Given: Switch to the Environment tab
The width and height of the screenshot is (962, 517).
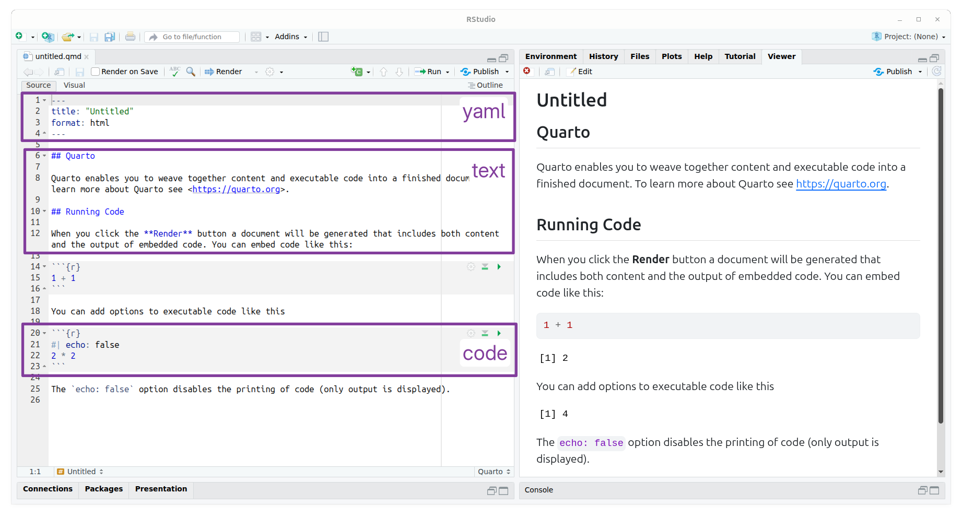Looking at the screenshot, I should tap(551, 56).
